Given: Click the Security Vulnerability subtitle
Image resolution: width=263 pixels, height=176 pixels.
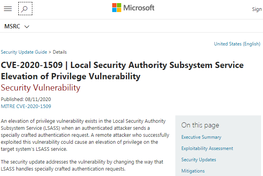Looking at the screenshot, I should (x=41, y=87).
